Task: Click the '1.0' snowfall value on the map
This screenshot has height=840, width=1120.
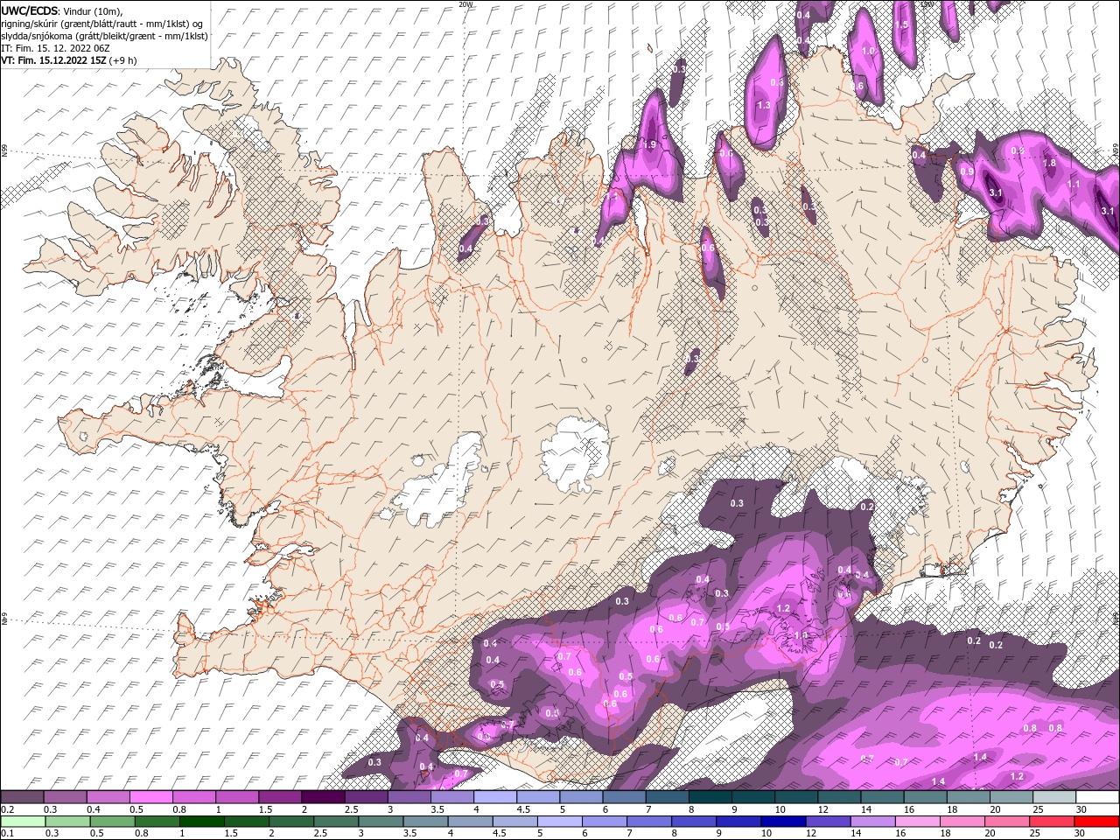Action: 868,52
